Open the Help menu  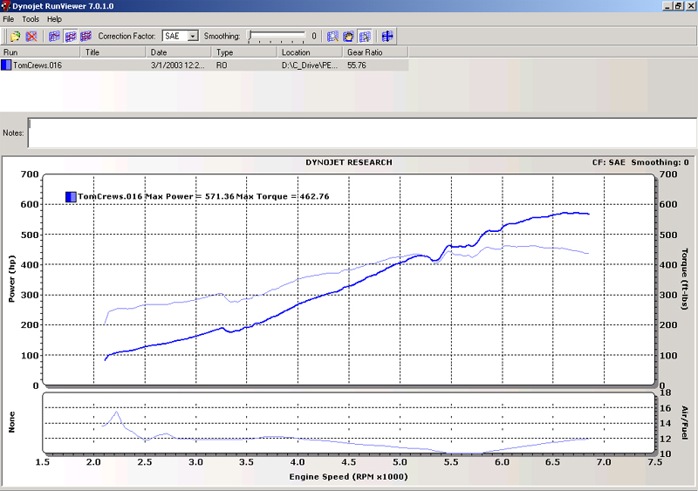point(54,19)
